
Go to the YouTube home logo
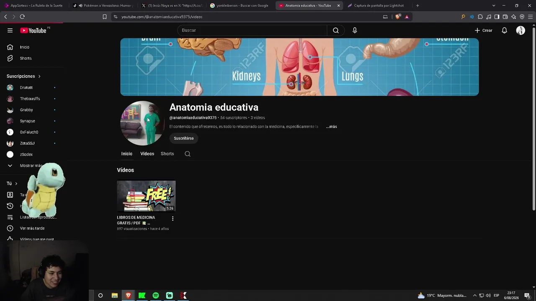(x=33, y=31)
